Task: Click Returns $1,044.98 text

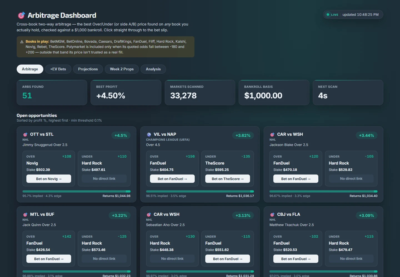Action: (116, 196)
